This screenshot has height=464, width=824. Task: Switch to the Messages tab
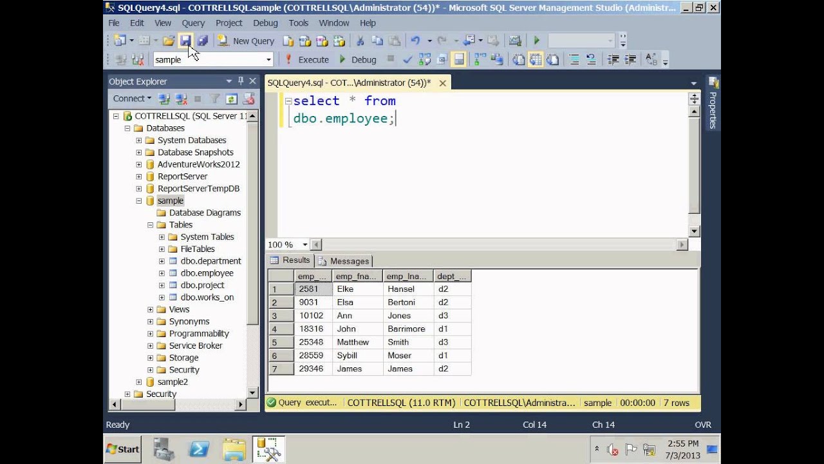click(x=344, y=261)
